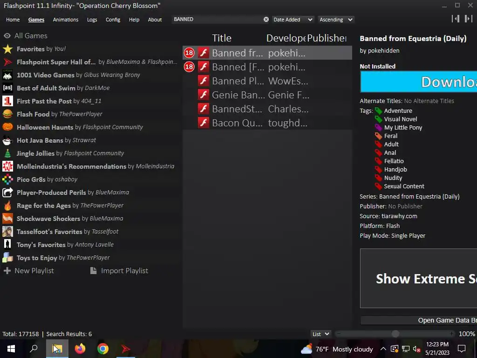Viewport: 477px width, 358px height.
Task: Show All Games via the eye icon
Action: pos(7,35)
